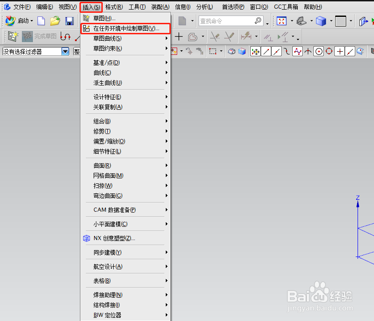Toggle Intersection snap option
Viewport: 374px width, 321px height.
point(308,51)
